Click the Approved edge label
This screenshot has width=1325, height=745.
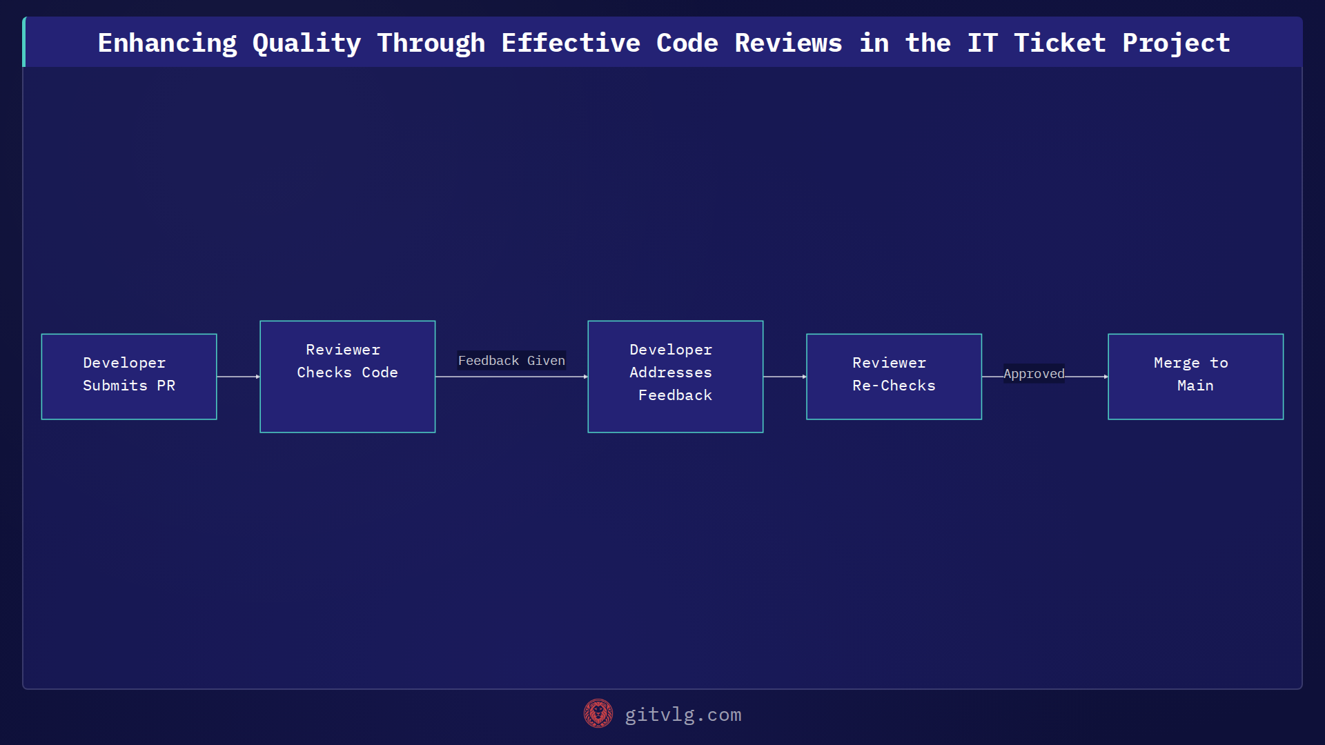(1034, 374)
